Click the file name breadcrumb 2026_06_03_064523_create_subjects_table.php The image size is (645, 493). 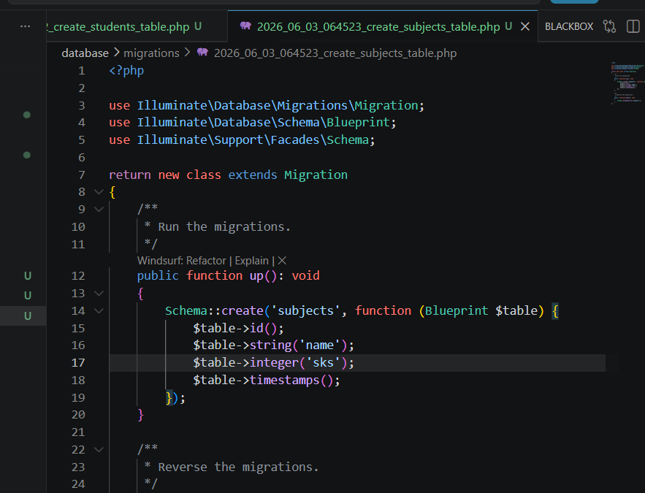pos(335,53)
